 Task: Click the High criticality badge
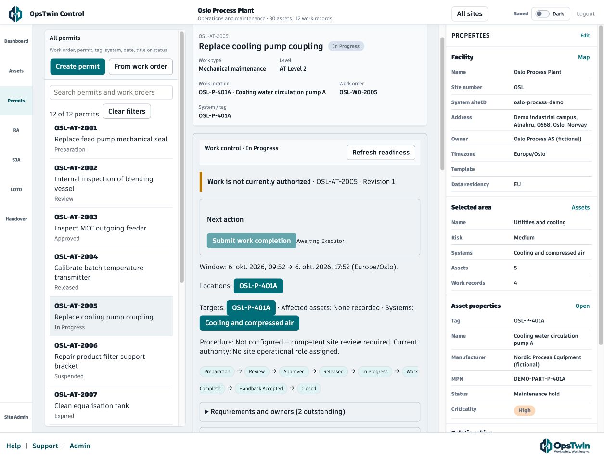click(525, 410)
